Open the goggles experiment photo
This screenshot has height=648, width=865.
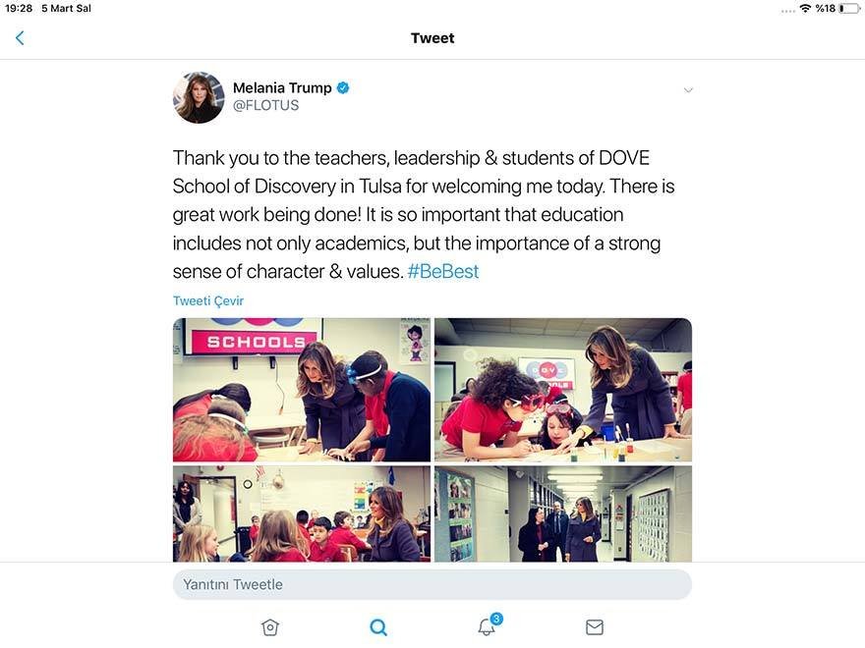coord(563,390)
